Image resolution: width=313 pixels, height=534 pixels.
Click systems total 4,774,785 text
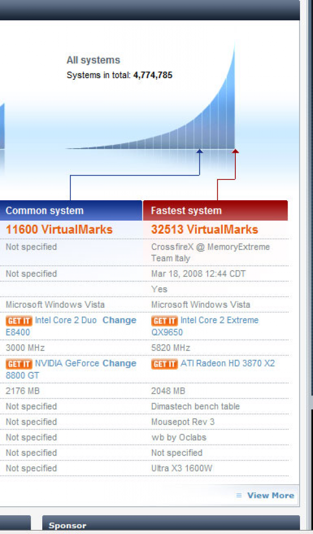(119, 75)
